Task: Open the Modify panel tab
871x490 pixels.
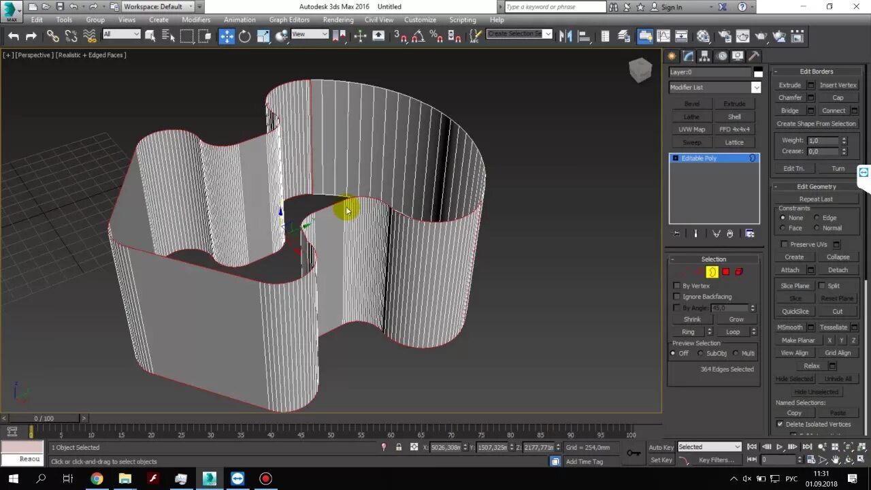Action: pyautogui.click(x=689, y=56)
